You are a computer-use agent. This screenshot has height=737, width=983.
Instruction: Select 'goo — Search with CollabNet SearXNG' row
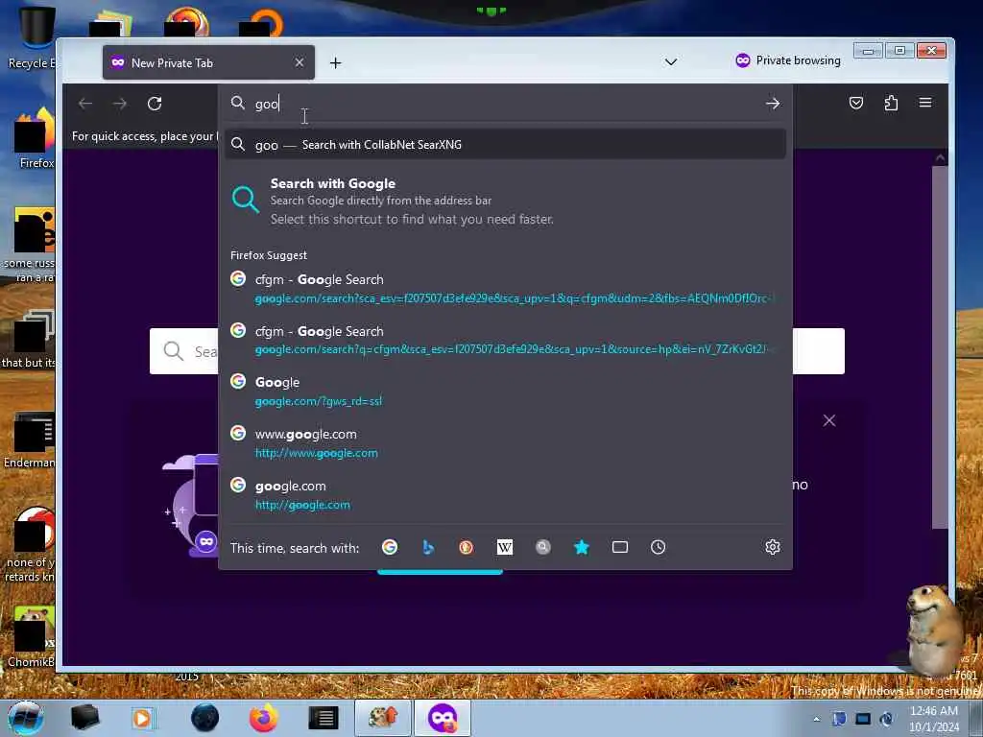(x=505, y=145)
